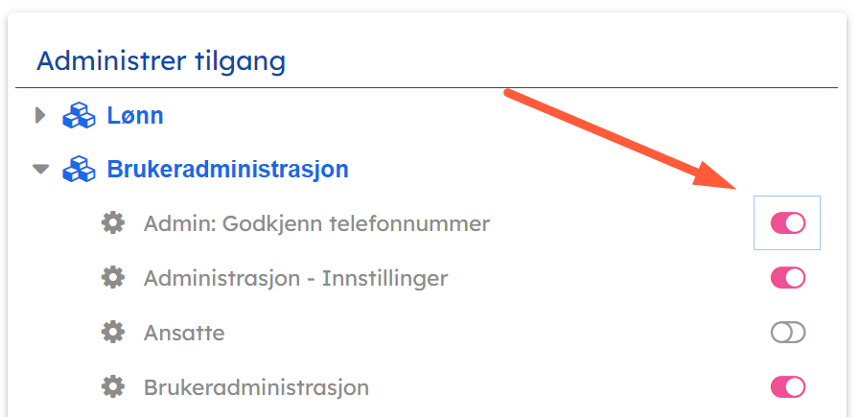This screenshot has width=860, height=417.
Task: Turn off the Administrasjon - Innstillinger switch
Action: pyautogui.click(x=787, y=278)
